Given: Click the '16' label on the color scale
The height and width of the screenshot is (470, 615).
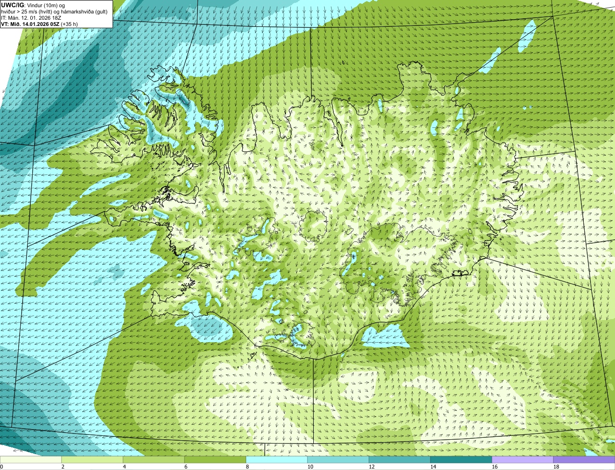Looking at the screenshot, I should point(494,467).
